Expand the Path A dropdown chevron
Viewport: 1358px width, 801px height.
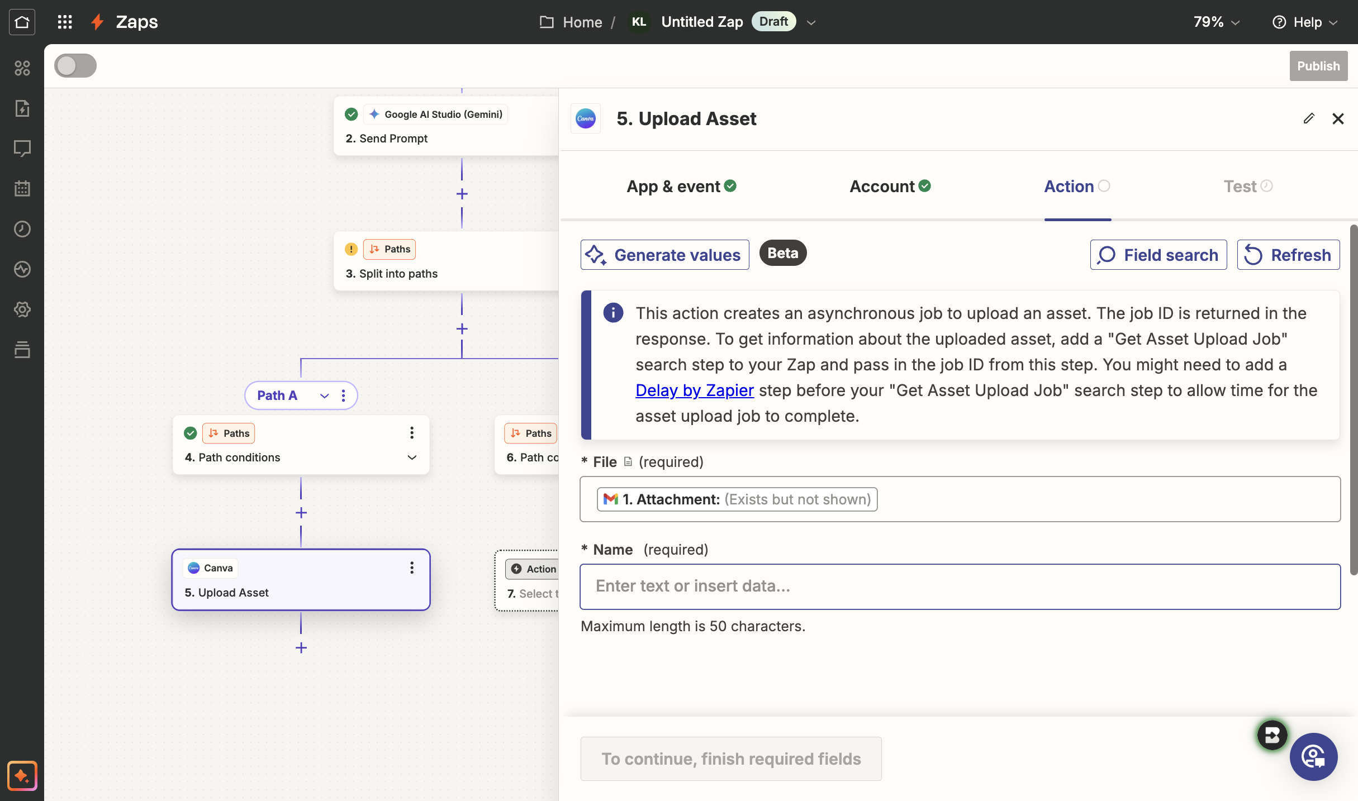pyautogui.click(x=324, y=395)
